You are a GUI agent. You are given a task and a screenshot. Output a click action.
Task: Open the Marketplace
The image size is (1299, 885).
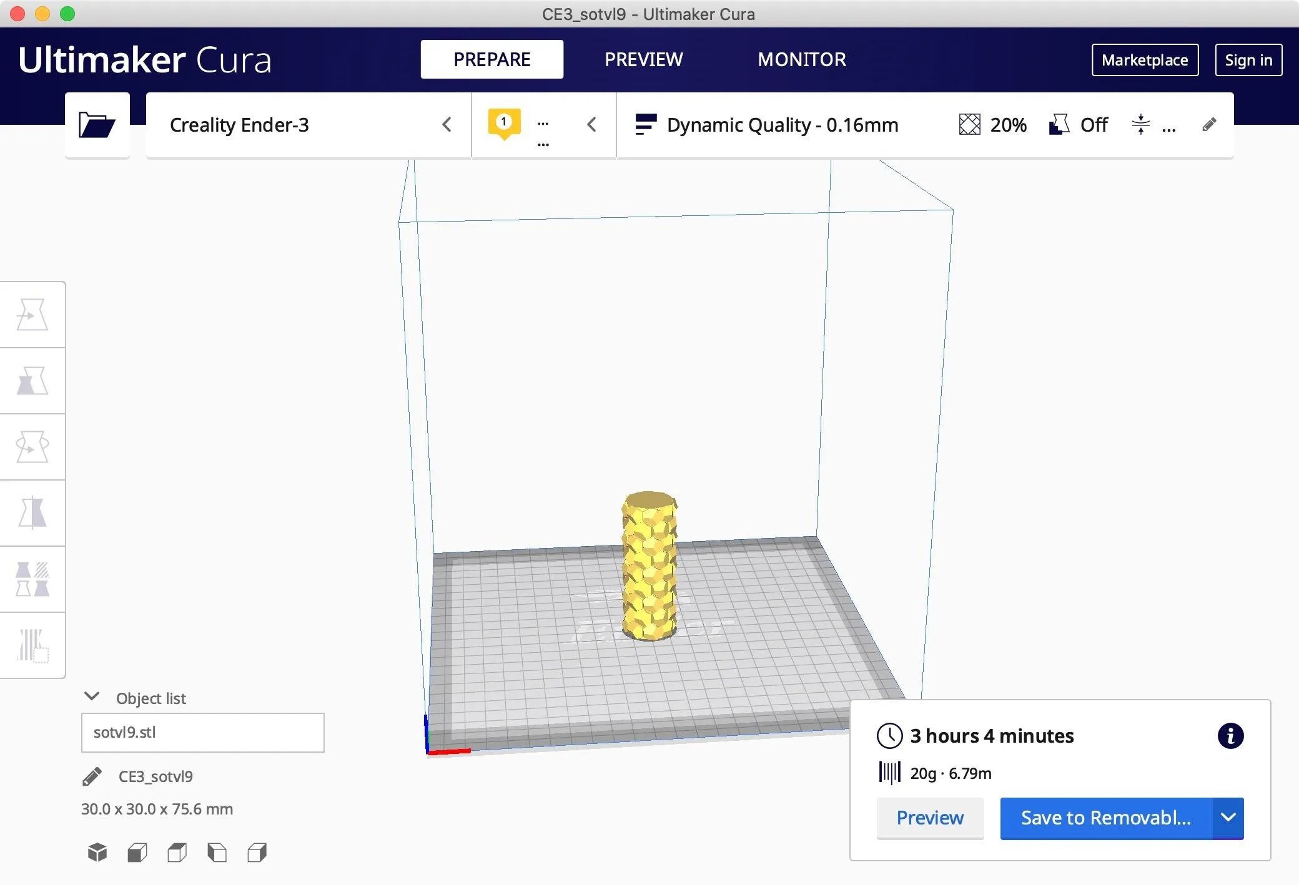click(1145, 60)
